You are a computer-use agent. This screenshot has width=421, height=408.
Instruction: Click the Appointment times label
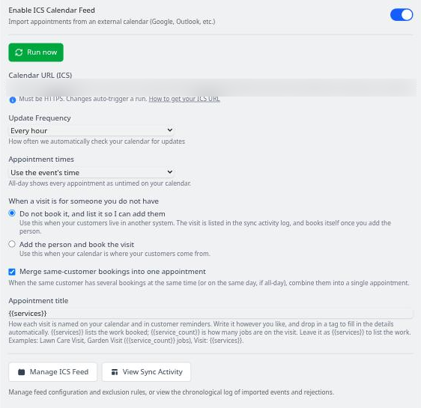point(41,159)
